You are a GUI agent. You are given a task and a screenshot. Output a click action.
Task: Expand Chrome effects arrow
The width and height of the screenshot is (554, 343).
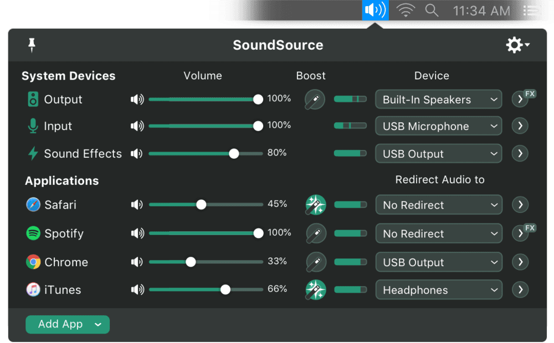[x=520, y=262]
